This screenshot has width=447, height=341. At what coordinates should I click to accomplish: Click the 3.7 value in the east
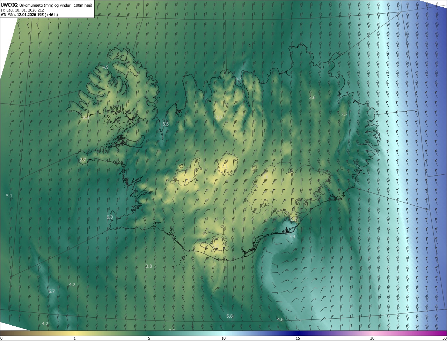click(x=344, y=114)
